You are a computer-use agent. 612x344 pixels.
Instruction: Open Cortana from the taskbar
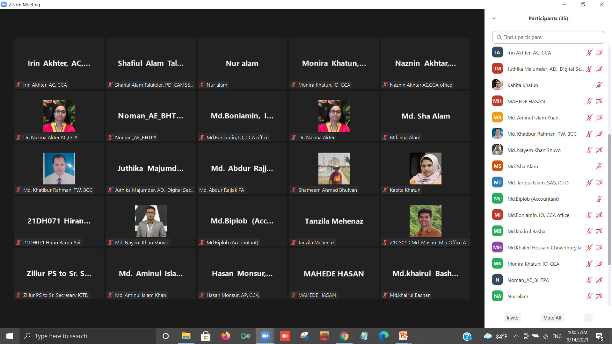click(x=165, y=336)
